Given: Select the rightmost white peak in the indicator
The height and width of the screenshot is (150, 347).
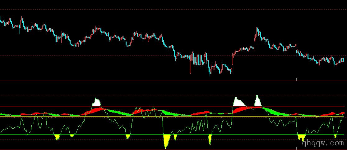Looking at the screenshot, I should pyautogui.click(x=257, y=102).
